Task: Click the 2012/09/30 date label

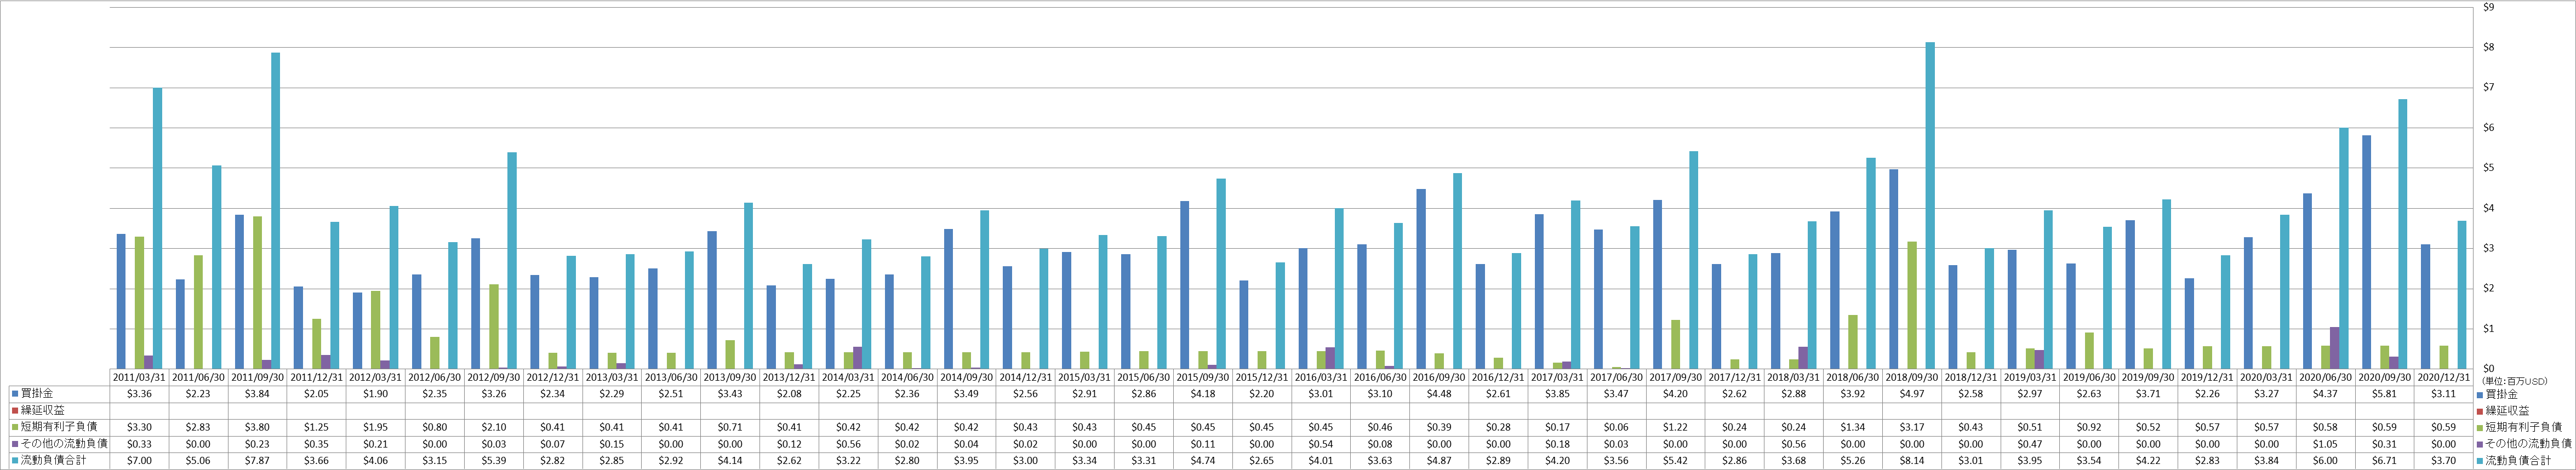Action: (x=493, y=378)
